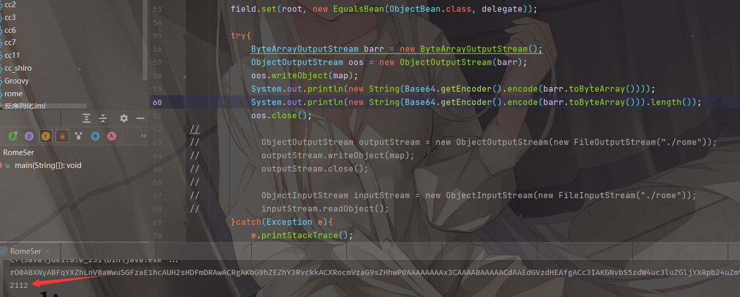Click the Show Lambdas pink lambda icon

point(111,136)
